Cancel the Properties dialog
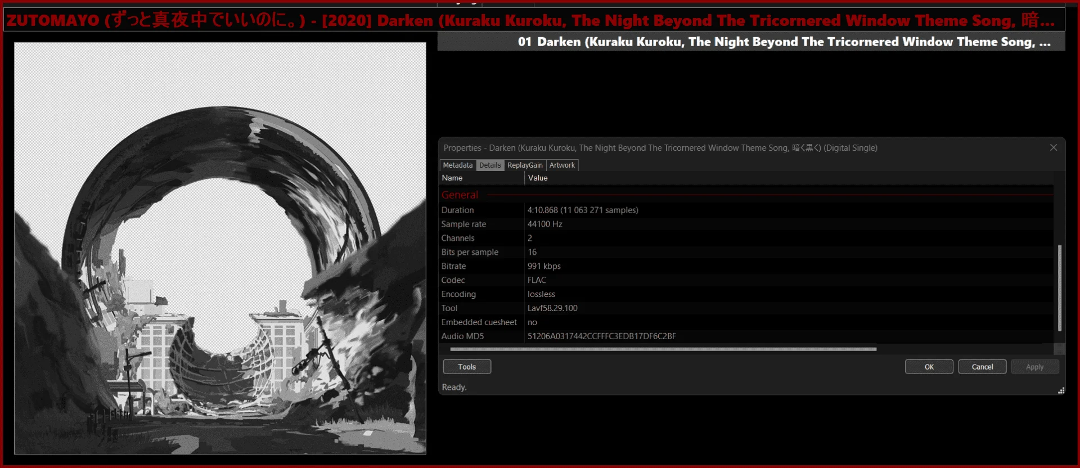1080x468 pixels. click(983, 367)
